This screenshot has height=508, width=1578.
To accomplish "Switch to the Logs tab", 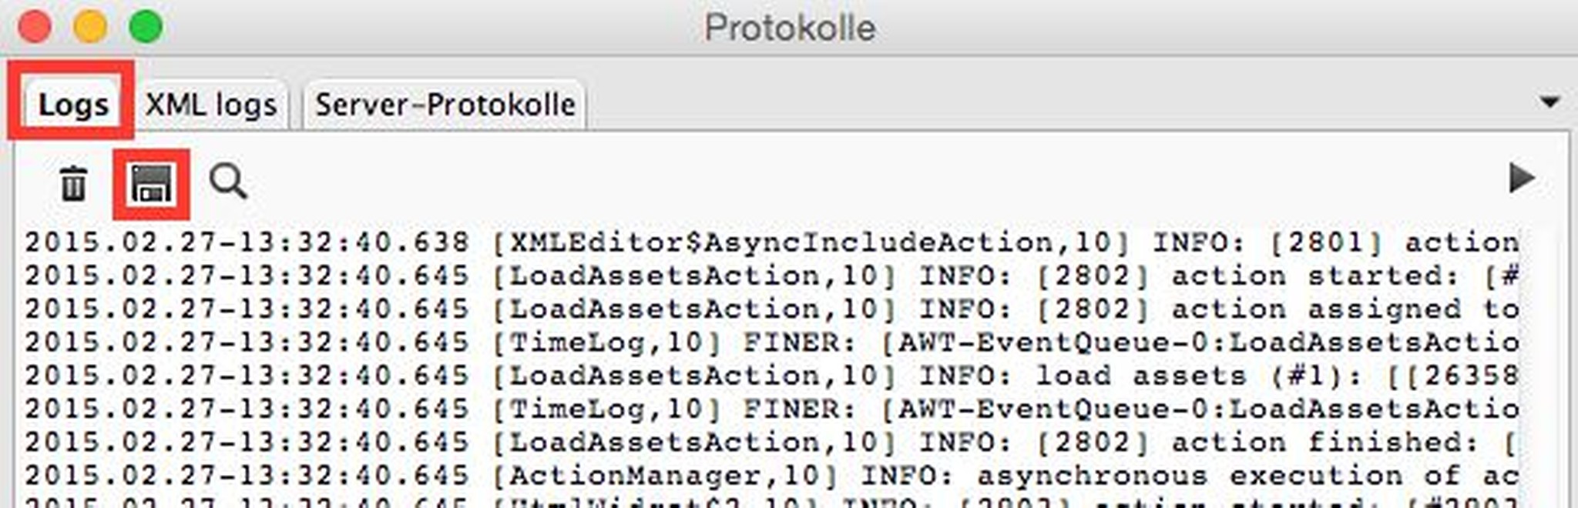I will [72, 104].
